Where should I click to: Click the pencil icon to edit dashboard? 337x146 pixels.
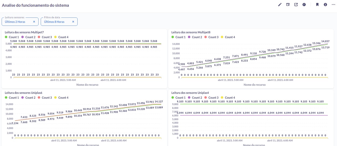tap(280, 5)
